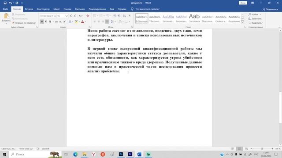Switch to the Рассылки tab
The image size is (282, 158).
[x=80, y=9]
